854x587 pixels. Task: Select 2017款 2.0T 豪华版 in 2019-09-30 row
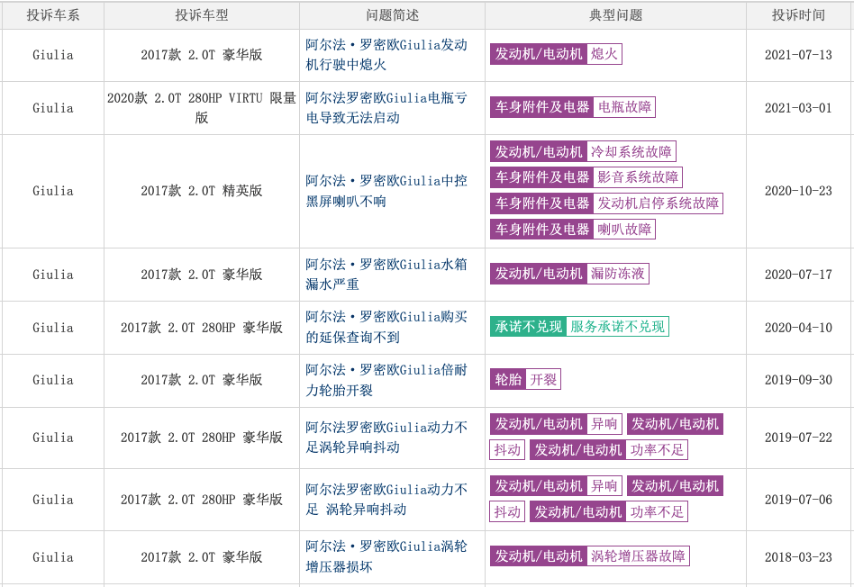[x=202, y=380]
